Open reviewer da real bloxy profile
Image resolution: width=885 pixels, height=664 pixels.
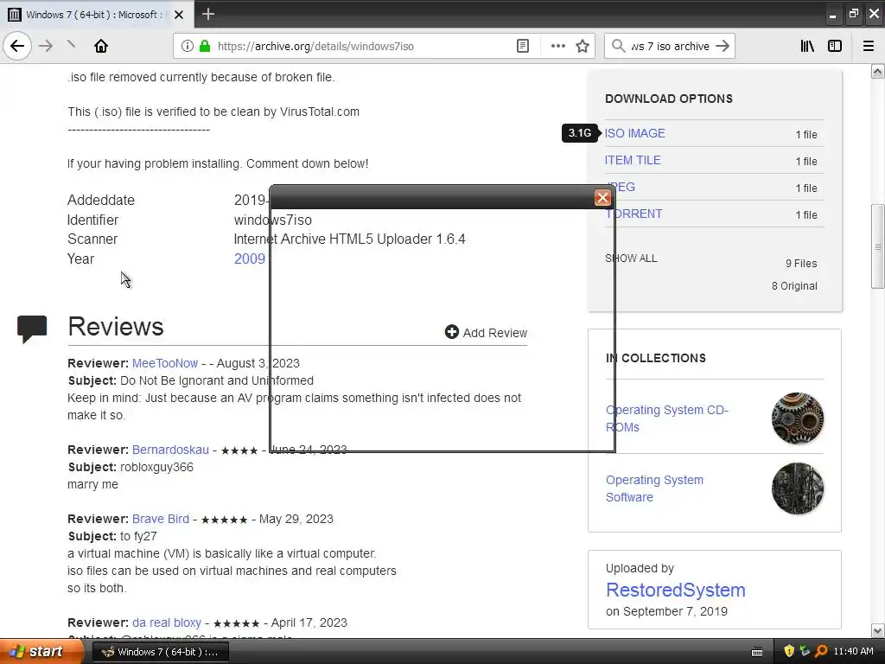click(x=167, y=622)
